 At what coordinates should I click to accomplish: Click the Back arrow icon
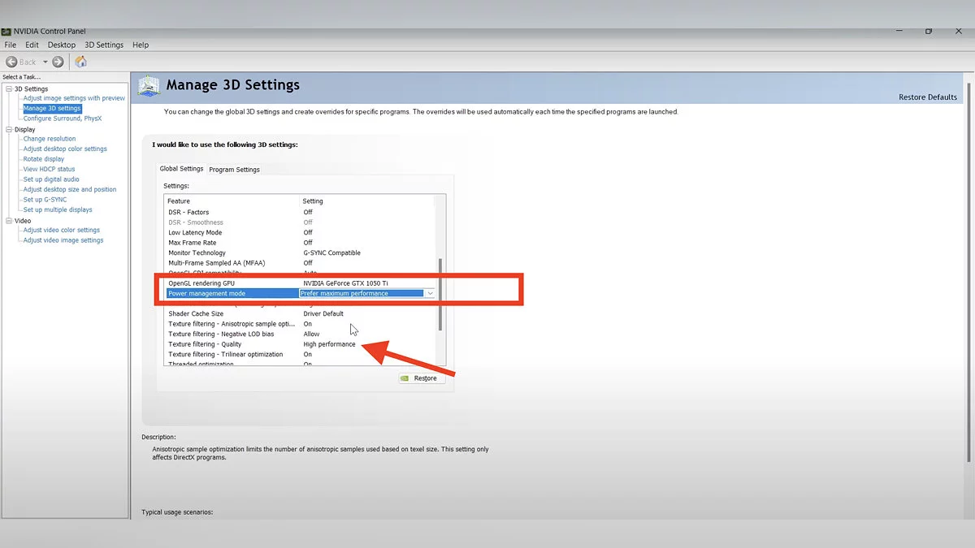[x=12, y=62]
